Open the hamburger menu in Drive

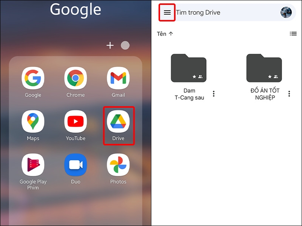click(167, 12)
